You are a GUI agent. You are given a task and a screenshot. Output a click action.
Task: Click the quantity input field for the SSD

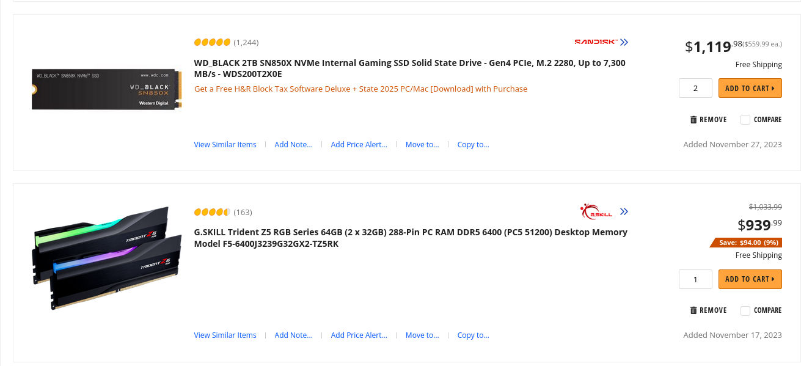tap(695, 87)
